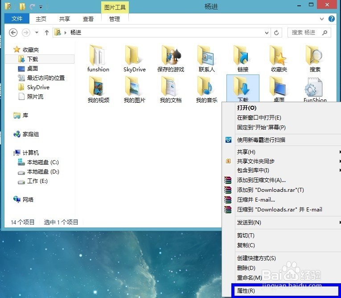This screenshot has height=298, width=341.
Task: Select the 我的音乐 folder
Action: [x=206, y=89]
